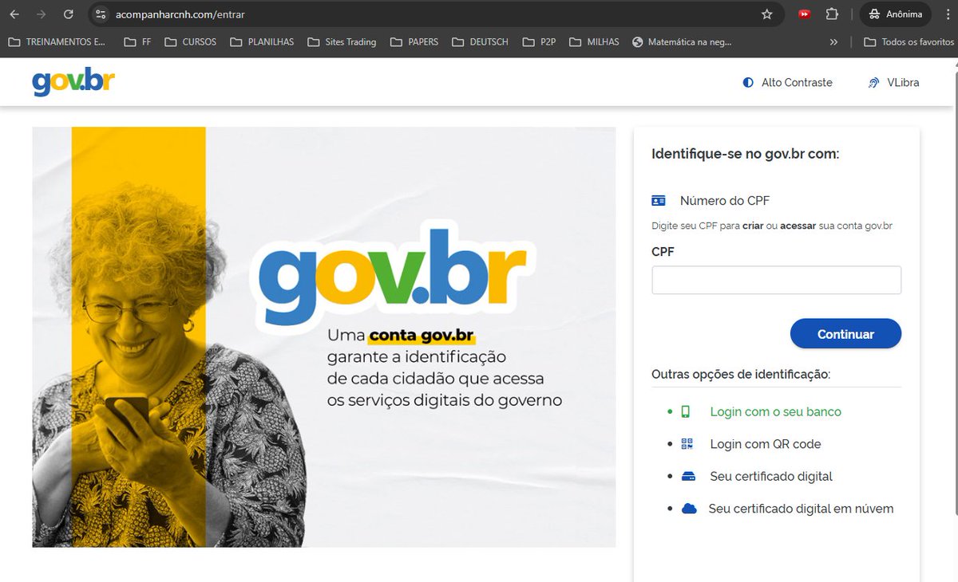
Task: Click the digital certificate drive icon
Action: [688, 477]
